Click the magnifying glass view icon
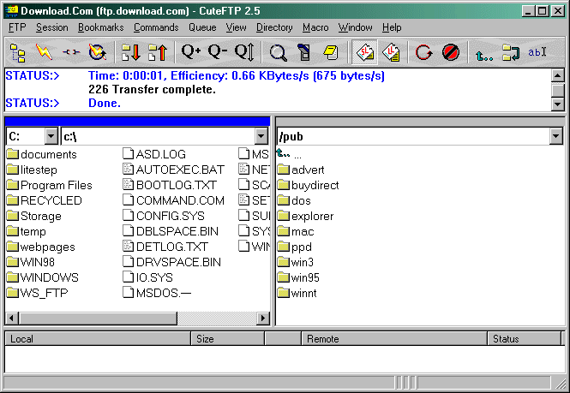 click(279, 53)
